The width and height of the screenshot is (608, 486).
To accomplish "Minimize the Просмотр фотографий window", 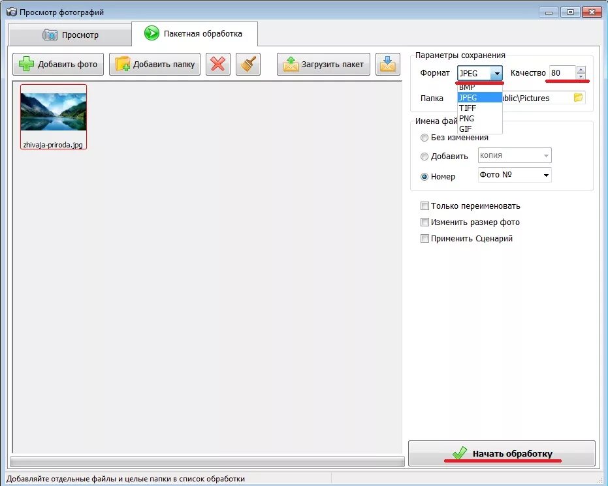I will (549, 12).
